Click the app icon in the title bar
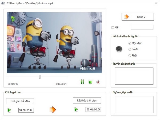 click(x=3, y=3)
